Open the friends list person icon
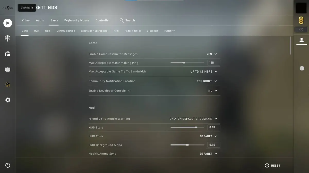 (302, 40)
